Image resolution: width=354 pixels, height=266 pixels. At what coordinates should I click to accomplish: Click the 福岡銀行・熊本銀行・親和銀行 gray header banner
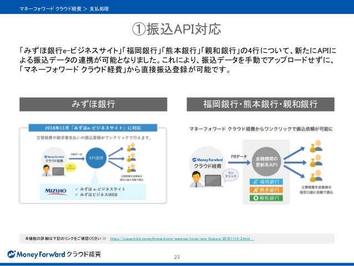click(x=260, y=104)
